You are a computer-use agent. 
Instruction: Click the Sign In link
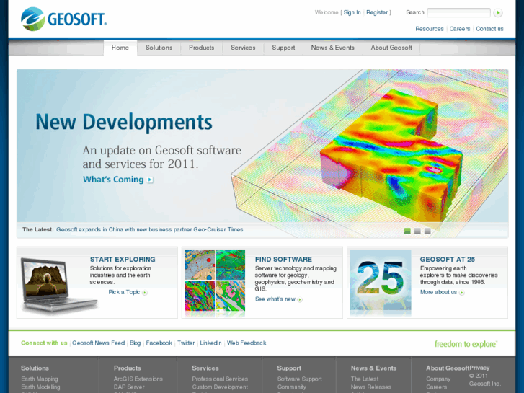[x=352, y=12]
